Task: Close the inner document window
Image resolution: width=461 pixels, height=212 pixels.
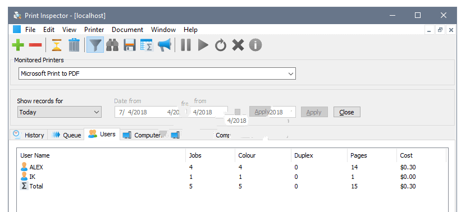Action: point(451,30)
